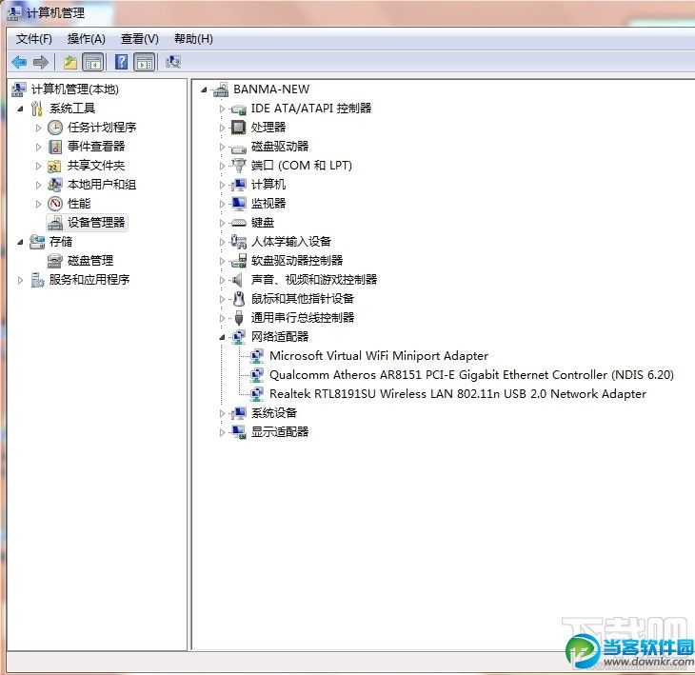This screenshot has height=675, width=695.
Task: Click the 磁盘管理 icon
Action: tap(55, 261)
